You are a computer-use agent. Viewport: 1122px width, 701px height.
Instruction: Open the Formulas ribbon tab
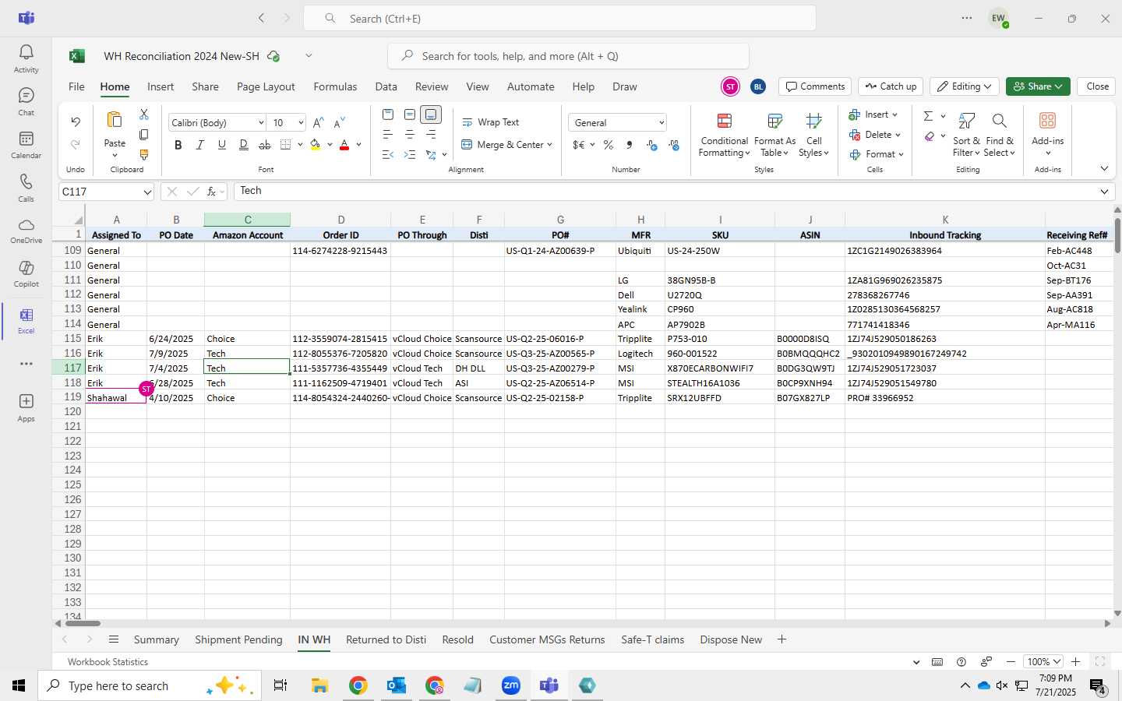(x=335, y=86)
